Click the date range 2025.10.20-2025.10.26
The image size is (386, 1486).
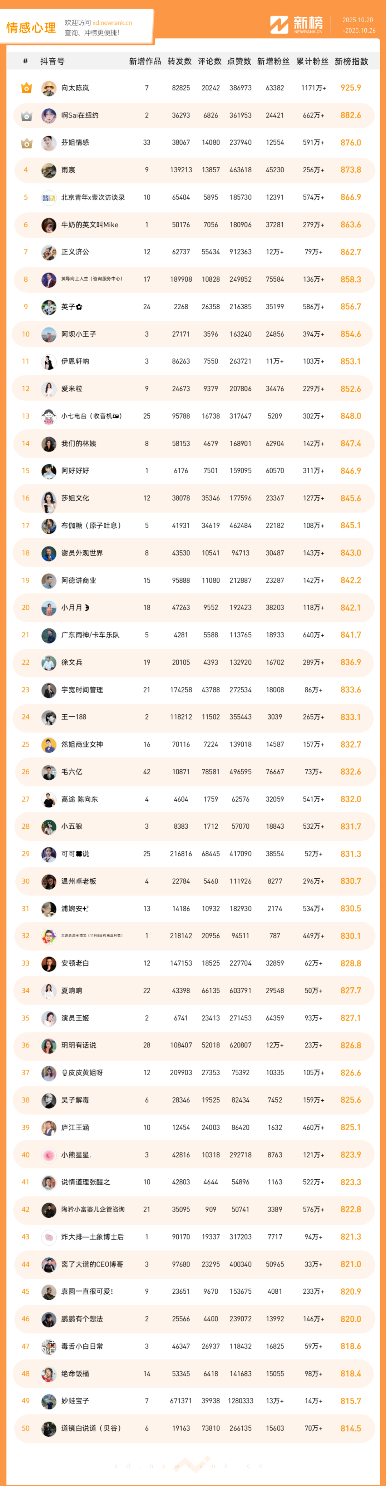358,25
